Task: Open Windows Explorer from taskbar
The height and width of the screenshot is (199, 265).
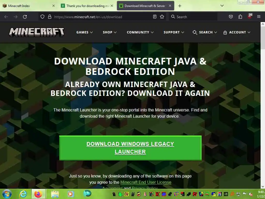Action: pyautogui.click(x=55, y=194)
